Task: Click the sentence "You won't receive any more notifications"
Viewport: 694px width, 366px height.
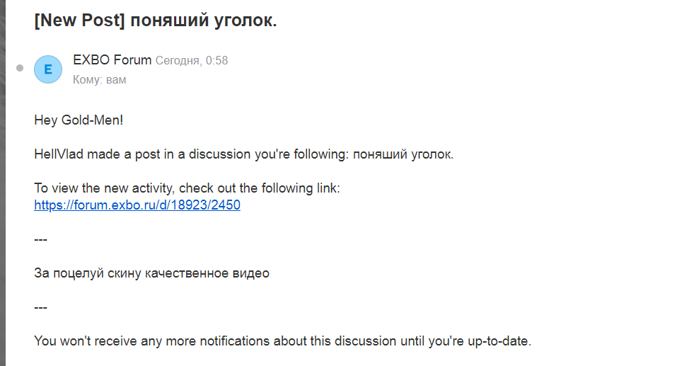Action: click(282, 341)
